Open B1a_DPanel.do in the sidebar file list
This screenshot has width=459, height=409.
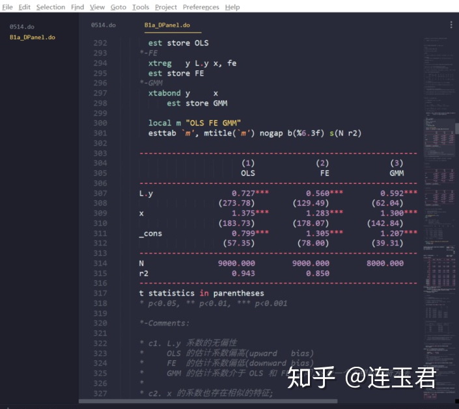tap(33, 37)
